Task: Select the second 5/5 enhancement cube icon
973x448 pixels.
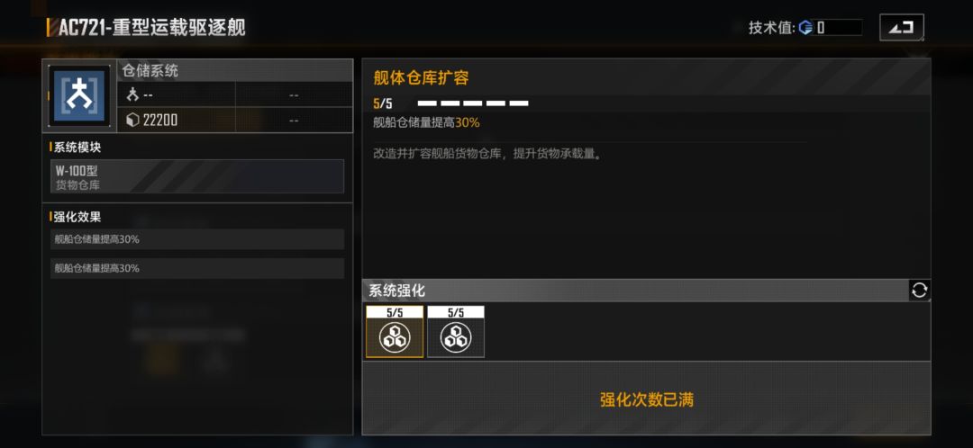Action: [x=456, y=332]
